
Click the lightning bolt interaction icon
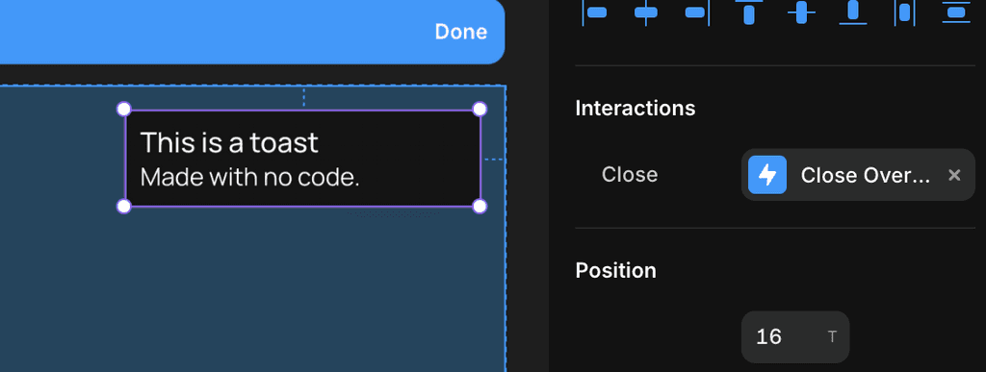(x=767, y=175)
